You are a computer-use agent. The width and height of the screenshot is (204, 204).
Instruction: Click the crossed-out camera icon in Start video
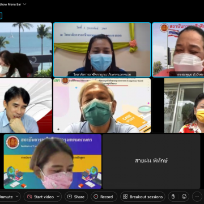click(29, 197)
